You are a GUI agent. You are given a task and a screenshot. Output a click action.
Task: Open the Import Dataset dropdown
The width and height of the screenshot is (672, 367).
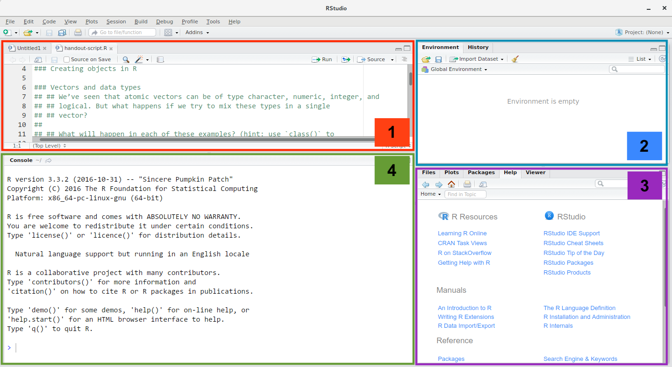tap(476, 59)
